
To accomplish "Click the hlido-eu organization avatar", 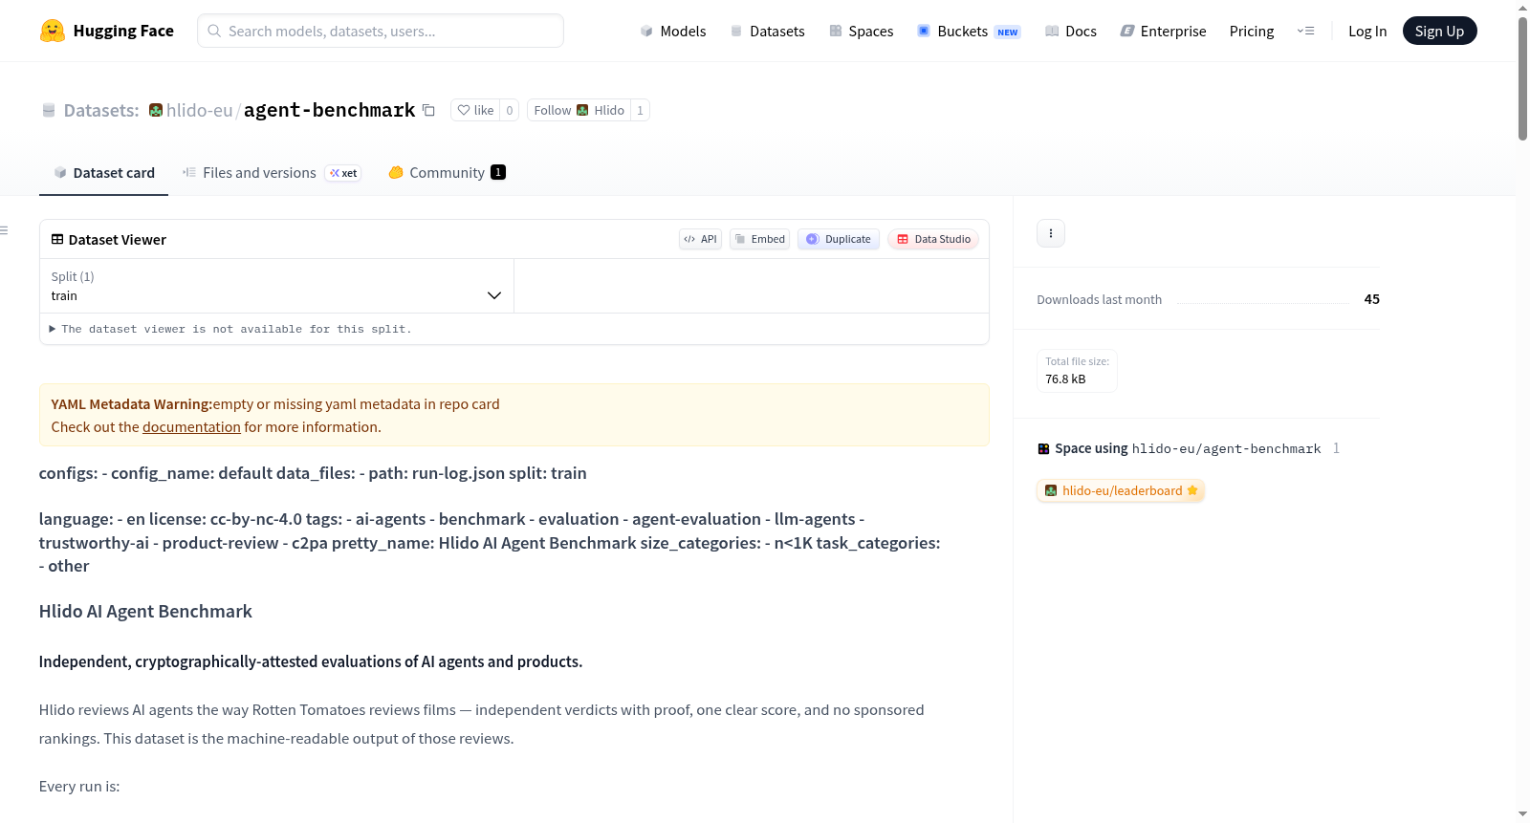I will click(x=156, y=110).
